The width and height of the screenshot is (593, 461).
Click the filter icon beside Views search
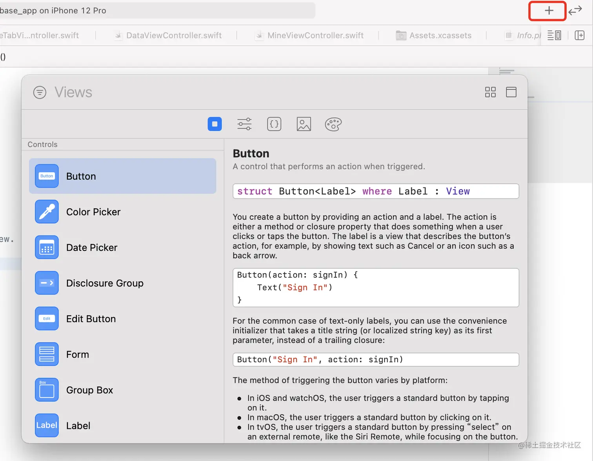40,92
